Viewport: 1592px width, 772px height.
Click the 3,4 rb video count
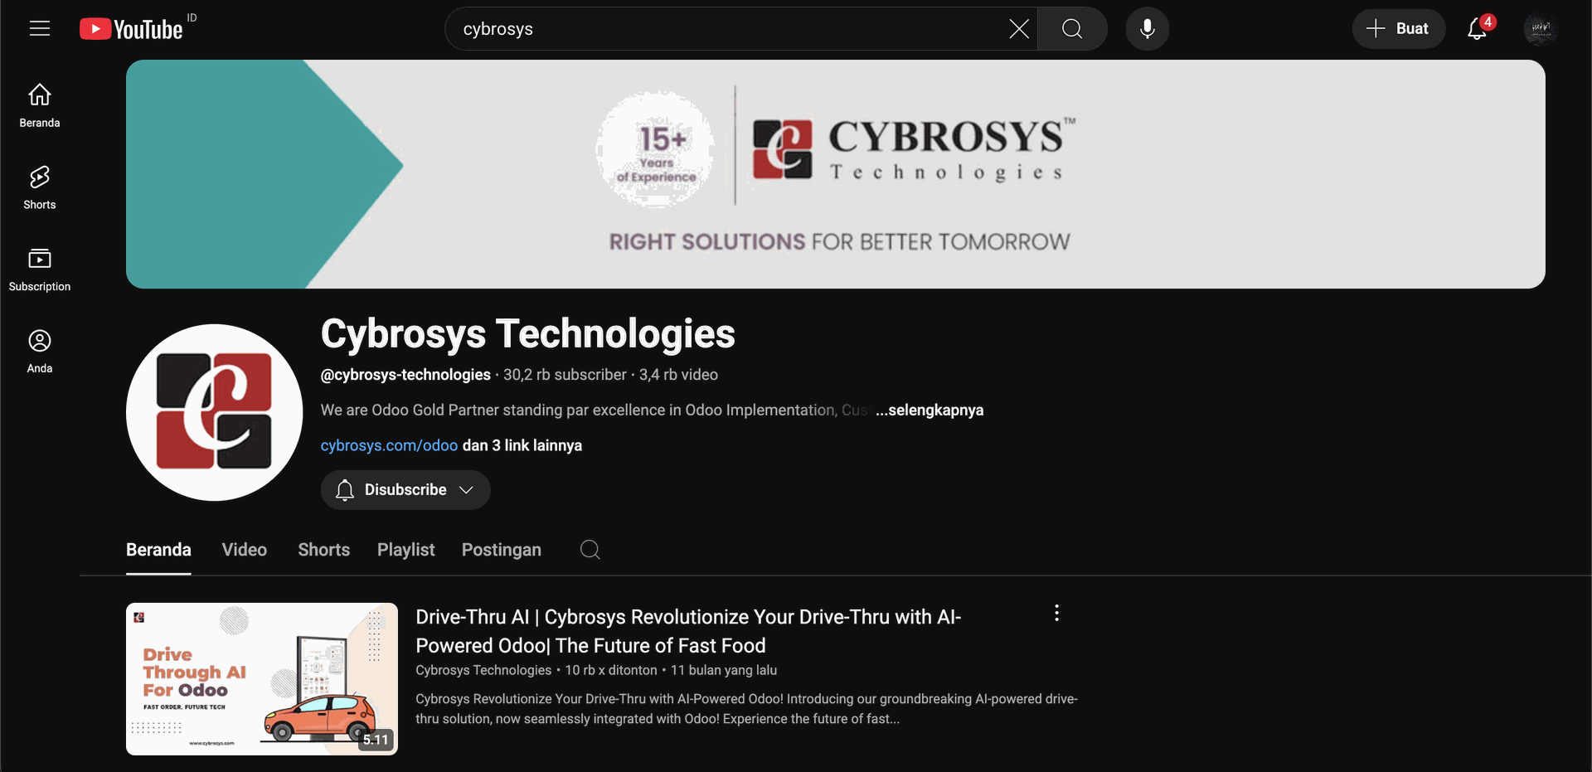pos(678,375)
